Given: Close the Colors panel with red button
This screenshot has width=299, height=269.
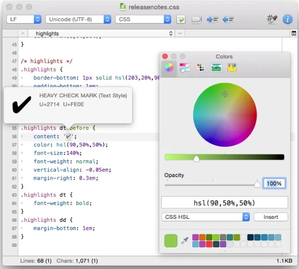Looking at the screenshot, I should click(x=165, y=56).
